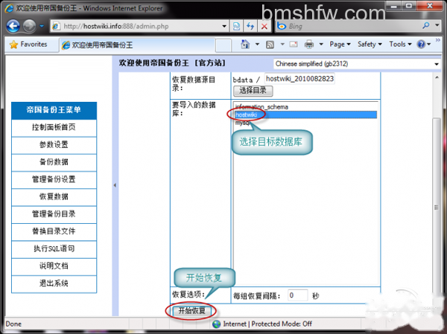This screenshot has width=447, height=334.
Task: Expand command bar overflow chevron
Action: point(437,41)
